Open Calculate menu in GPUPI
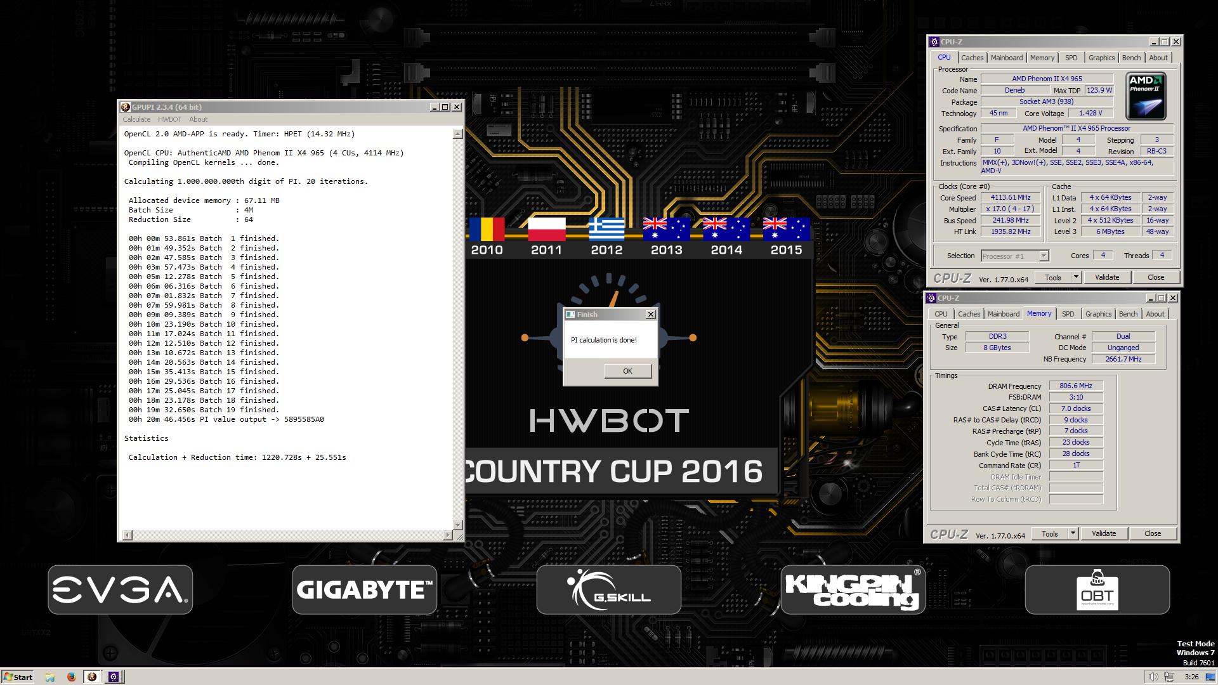Viewport: 1218px width, 685px height. [x=136, y=119]
